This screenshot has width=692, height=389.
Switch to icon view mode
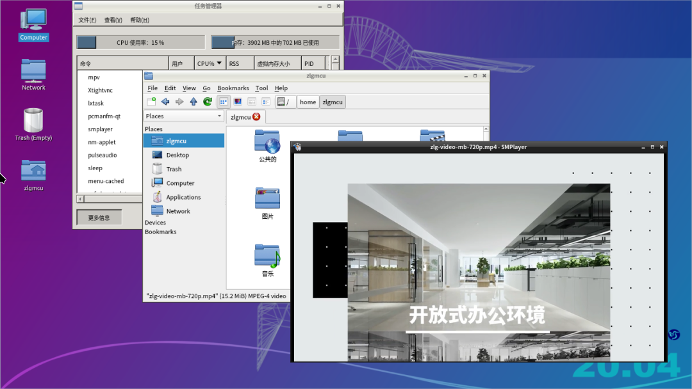coord(223,101)
